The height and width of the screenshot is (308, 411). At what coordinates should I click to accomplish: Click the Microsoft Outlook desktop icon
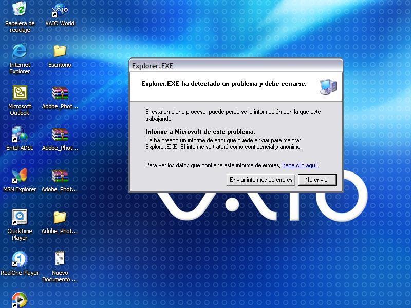(x=20, y=93)
